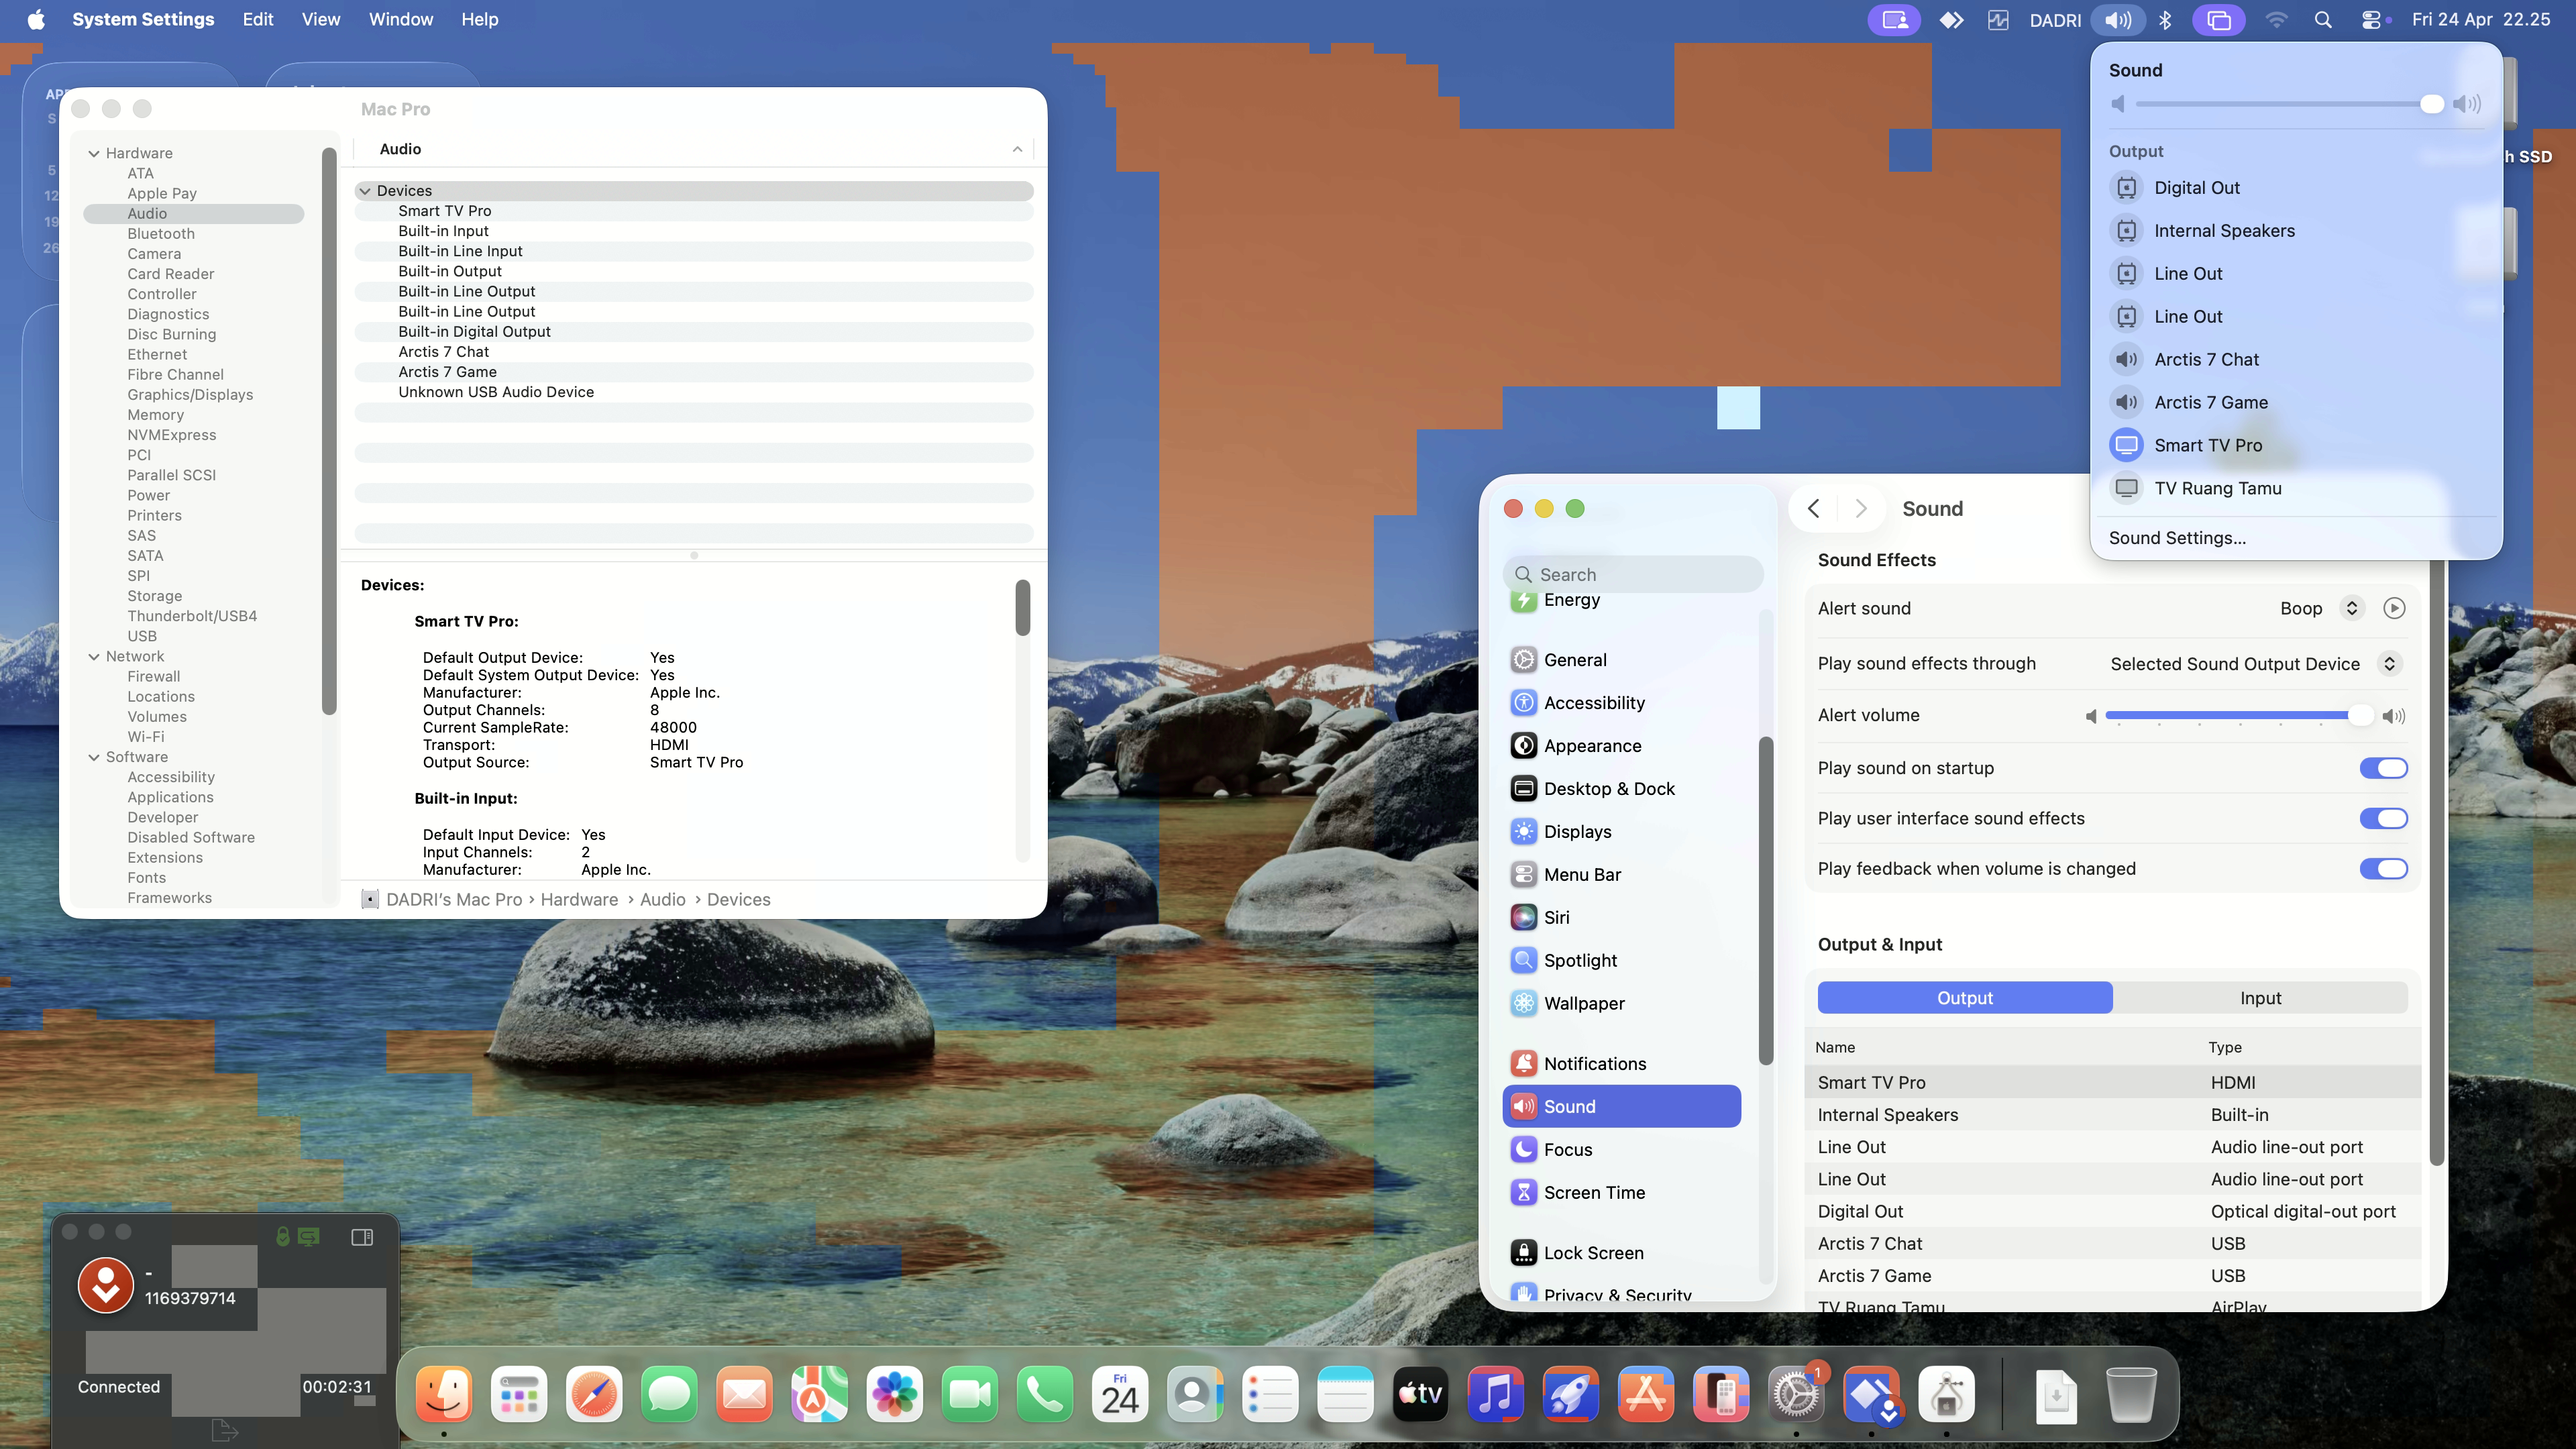Toggle Play user interface sound effects
This screenshot has height=1449, width=2576.
click(2383, 818)
